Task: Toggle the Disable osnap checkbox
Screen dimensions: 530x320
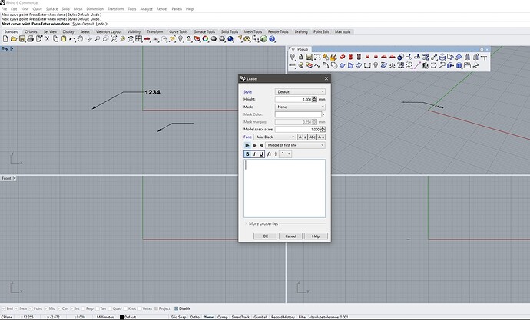Action: coord(176,308)
